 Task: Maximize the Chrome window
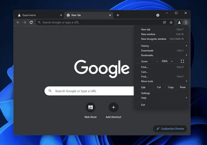176,13
